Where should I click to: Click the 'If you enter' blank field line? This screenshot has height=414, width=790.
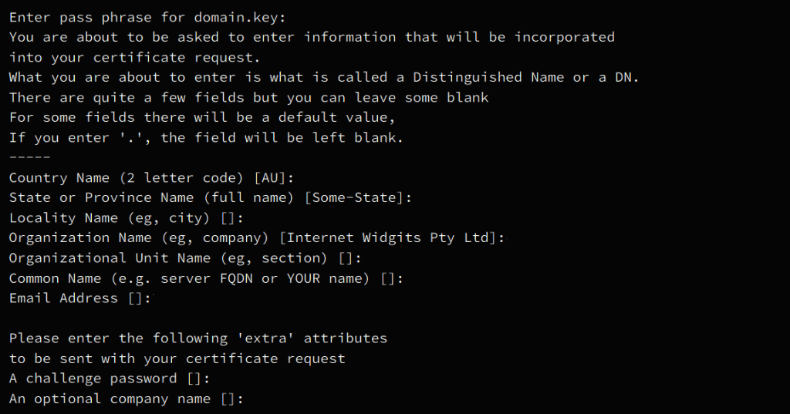tap(206, 137)
